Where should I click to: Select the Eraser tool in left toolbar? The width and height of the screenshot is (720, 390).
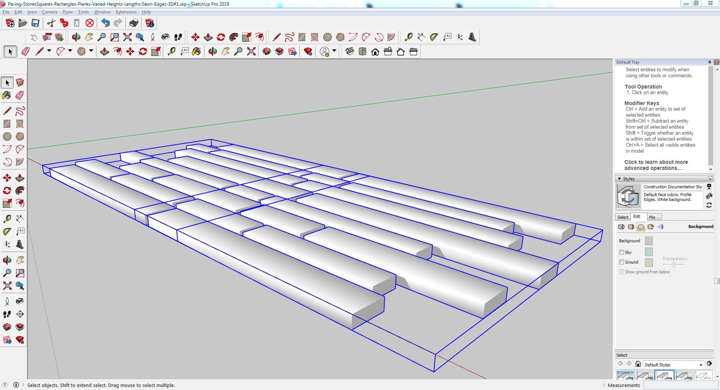pos(20,95)
